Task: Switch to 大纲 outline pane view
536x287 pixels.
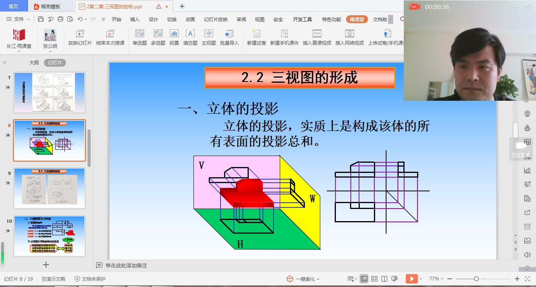Action: (34, 63)
